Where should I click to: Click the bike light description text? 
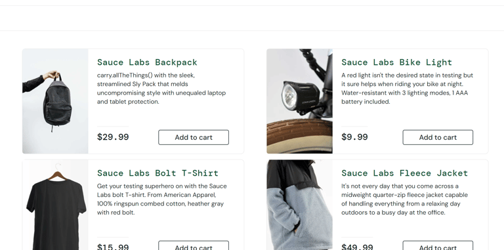click(x=408, y=89)
